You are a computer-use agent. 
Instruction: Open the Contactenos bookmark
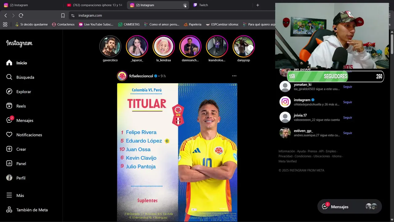coord(63,24)
